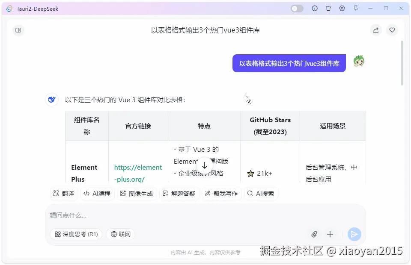Click the chat title at top
The height and width of the screenshot is (265, 411).
pos(205,30)
